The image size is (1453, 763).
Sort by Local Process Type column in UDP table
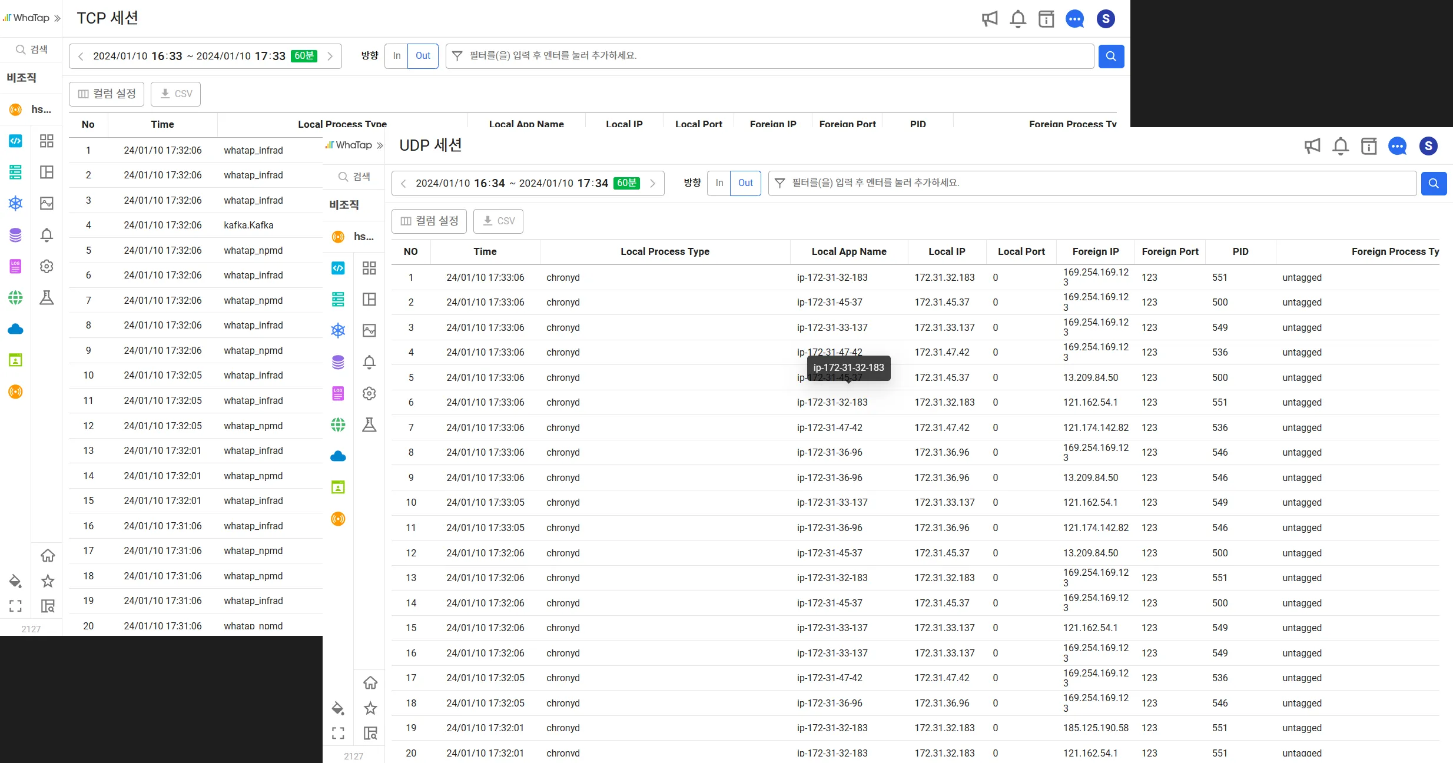pos(665,251)
